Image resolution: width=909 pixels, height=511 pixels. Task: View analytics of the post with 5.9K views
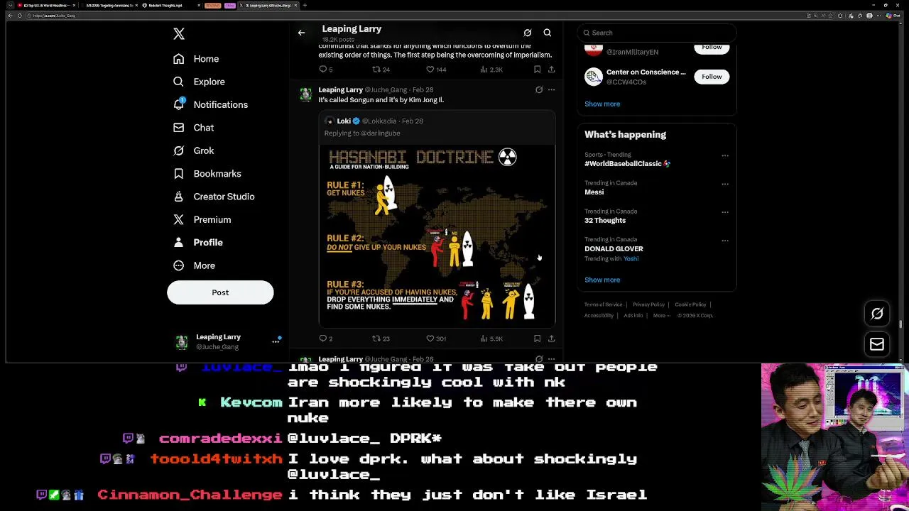pyautogui.click(x=491, y=339)
